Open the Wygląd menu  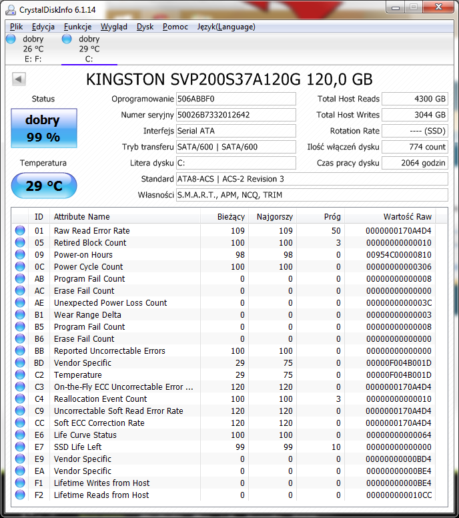coord(114,27)
